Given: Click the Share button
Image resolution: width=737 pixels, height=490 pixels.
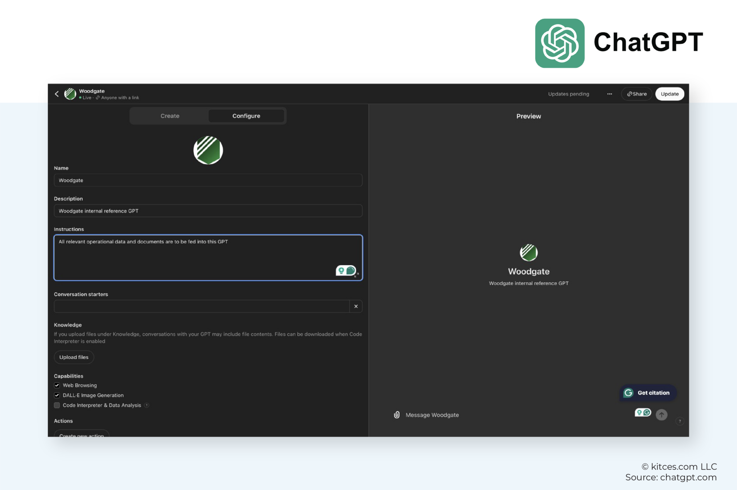Looking at the screenshot, I should pyautogui.click(x=637, y=94).
